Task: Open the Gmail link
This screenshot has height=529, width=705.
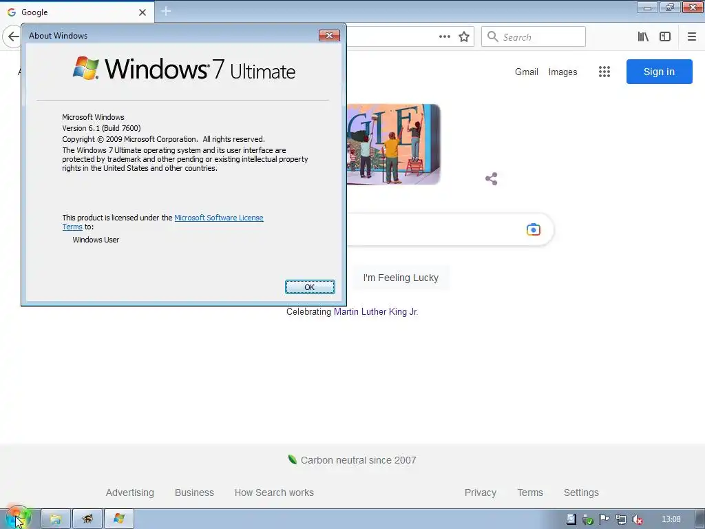Action: 527,72
